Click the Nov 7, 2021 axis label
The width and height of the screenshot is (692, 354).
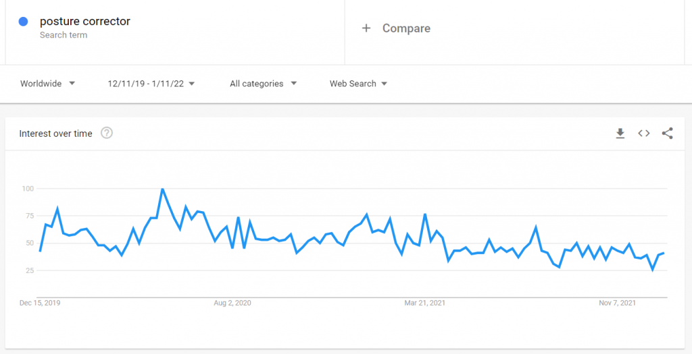(618, 303)
